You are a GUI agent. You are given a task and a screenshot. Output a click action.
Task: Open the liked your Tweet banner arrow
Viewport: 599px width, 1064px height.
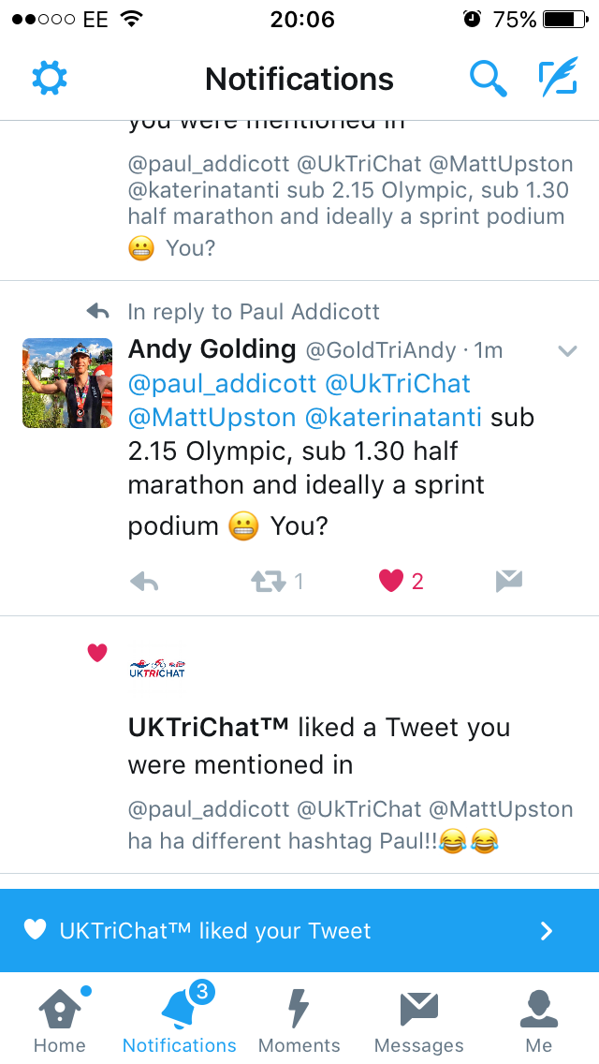[x=548, y=931]
